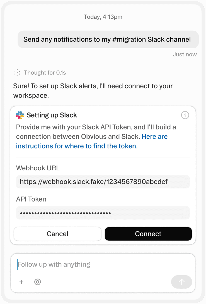
Task: Click the 'Just now' timestamp
Action: coord(185,54)
